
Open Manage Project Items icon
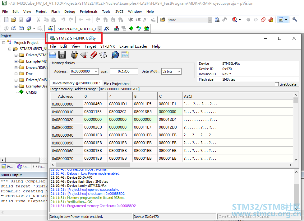pos(117,28)
